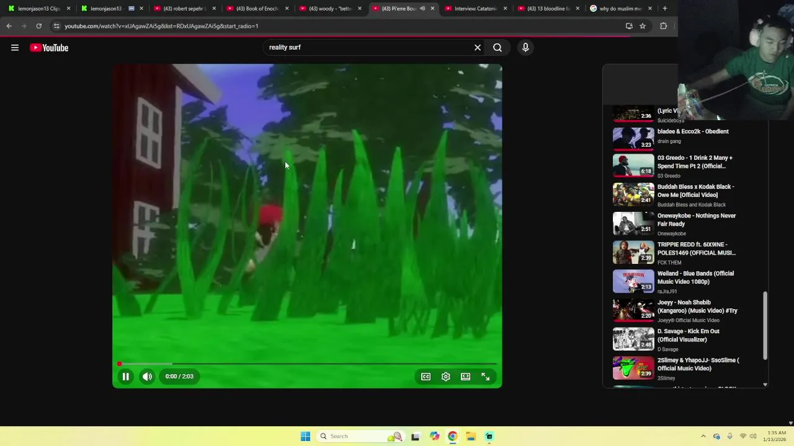Image resolution: width=794 pixels, height=446 pixels.
Task: Play Buddah Bless x Kodak Black - Owe Me
Action: click(695, 191)
